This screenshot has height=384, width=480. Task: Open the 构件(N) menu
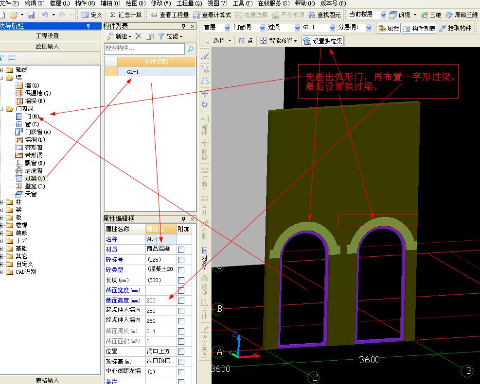(x=85, y=3)
